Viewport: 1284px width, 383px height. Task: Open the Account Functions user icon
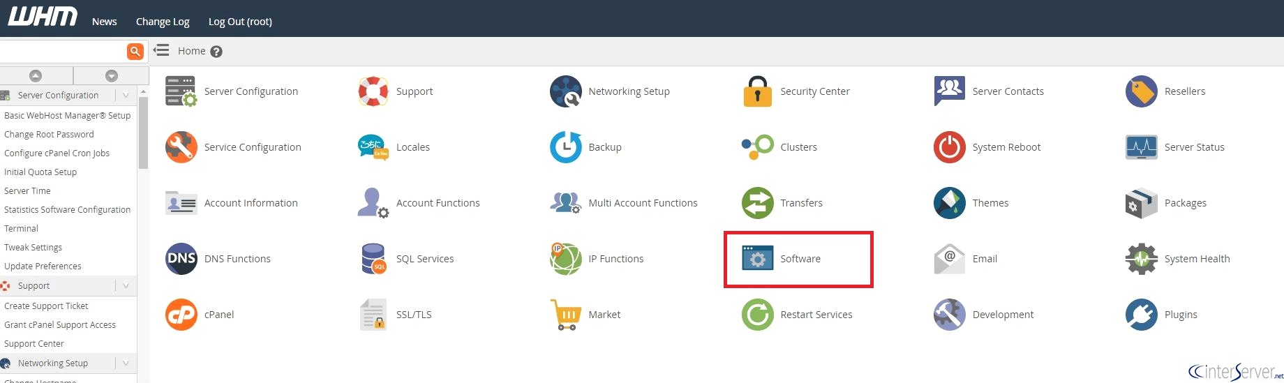pyautogui.click(x=373, y=203)
